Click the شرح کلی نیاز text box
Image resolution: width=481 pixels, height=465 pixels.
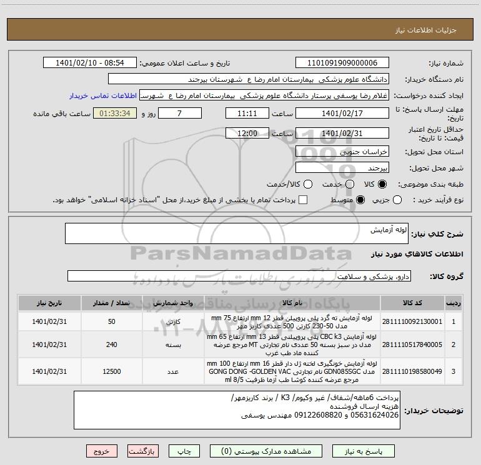pos(237,233)
